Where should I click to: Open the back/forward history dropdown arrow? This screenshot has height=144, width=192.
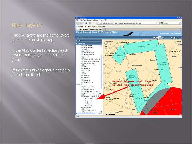[x=83, y=23]
